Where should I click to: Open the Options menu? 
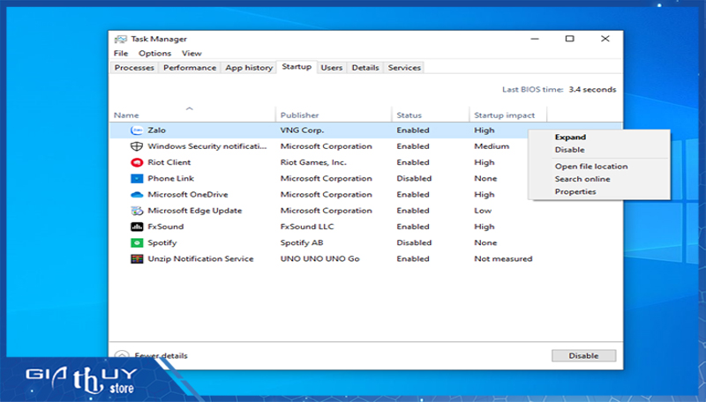point(155,53)
